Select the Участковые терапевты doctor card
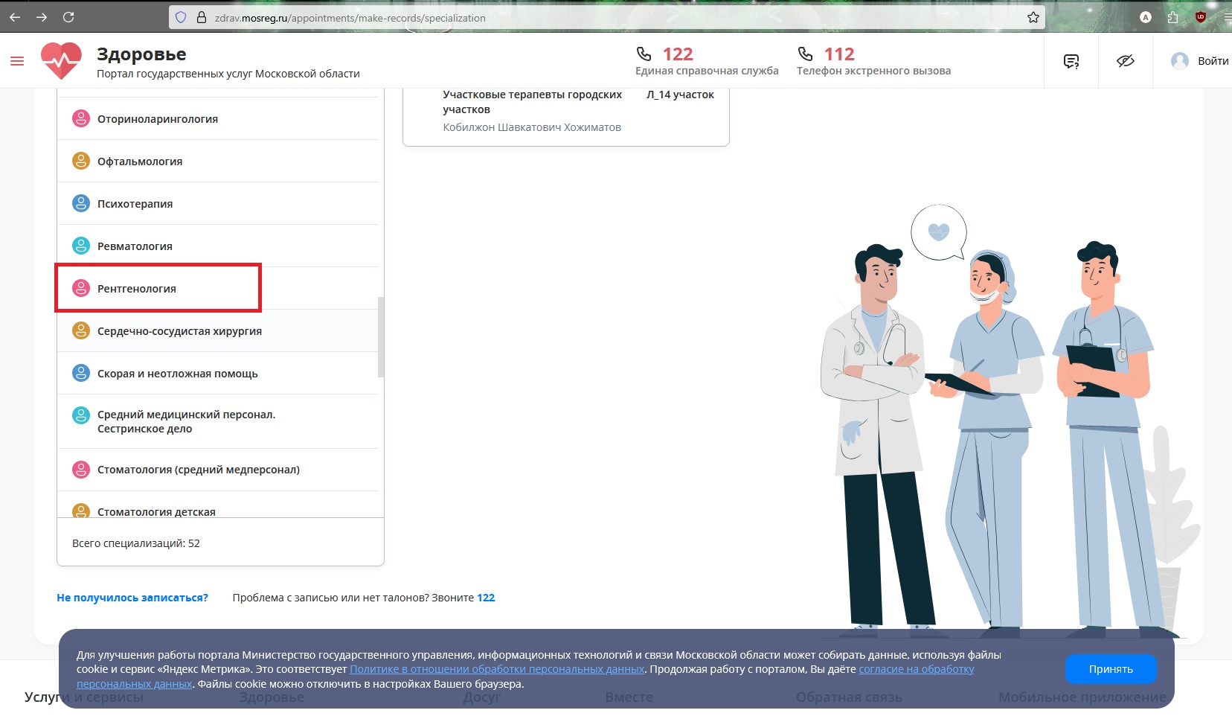This screenshot has height=716, width=1232. coord(565,112)
